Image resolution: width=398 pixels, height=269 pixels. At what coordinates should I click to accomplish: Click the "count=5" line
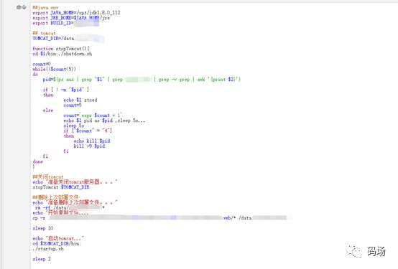tap(73, 105)
